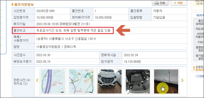Open the second location map thumbnail
Screen dimensions: 204x98
(x=81, y=81)
